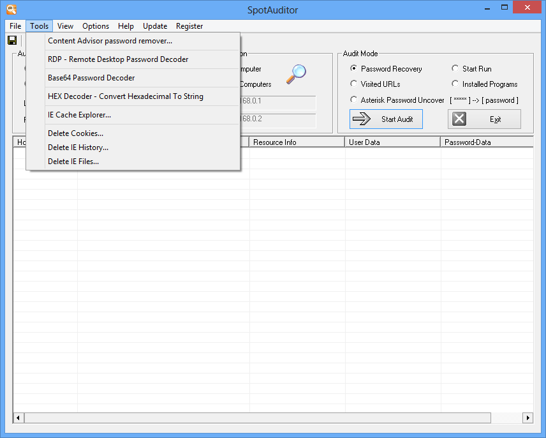Minimize the SpotAuditor window
546x438 pixels.
pyautogui.click(x=487, y=8)
